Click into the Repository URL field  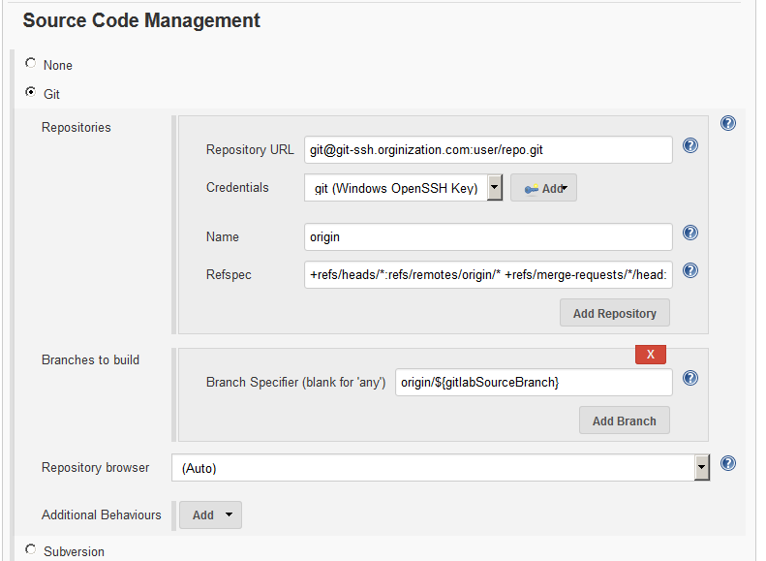[488, 149]
